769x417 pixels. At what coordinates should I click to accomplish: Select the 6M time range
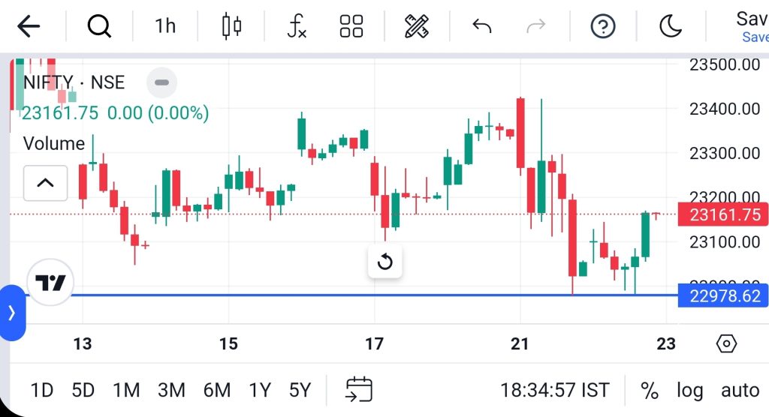[216, 390]
